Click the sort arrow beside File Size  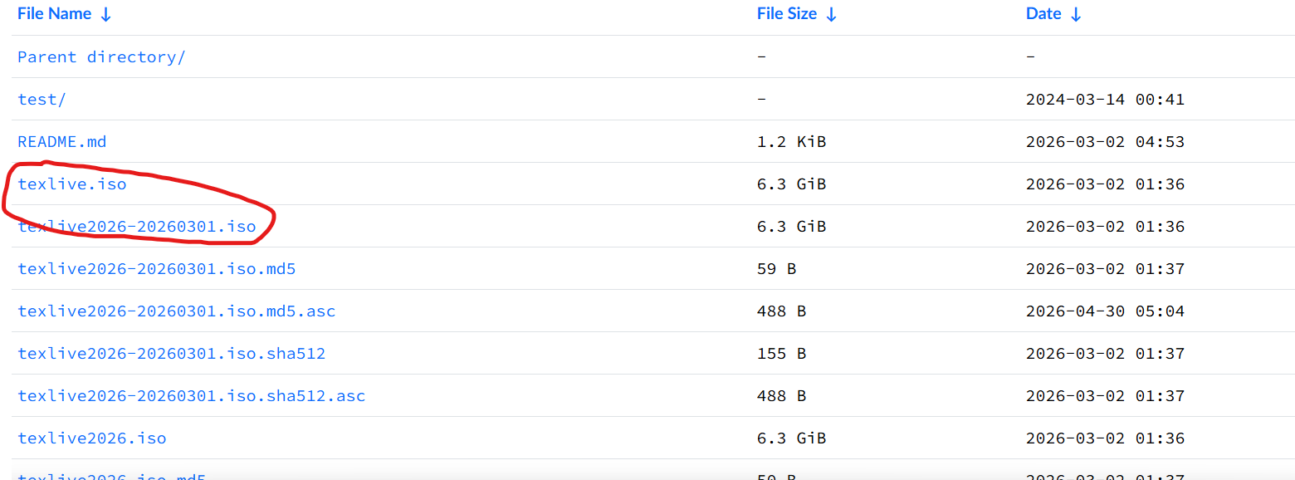(x=831, y=15)
